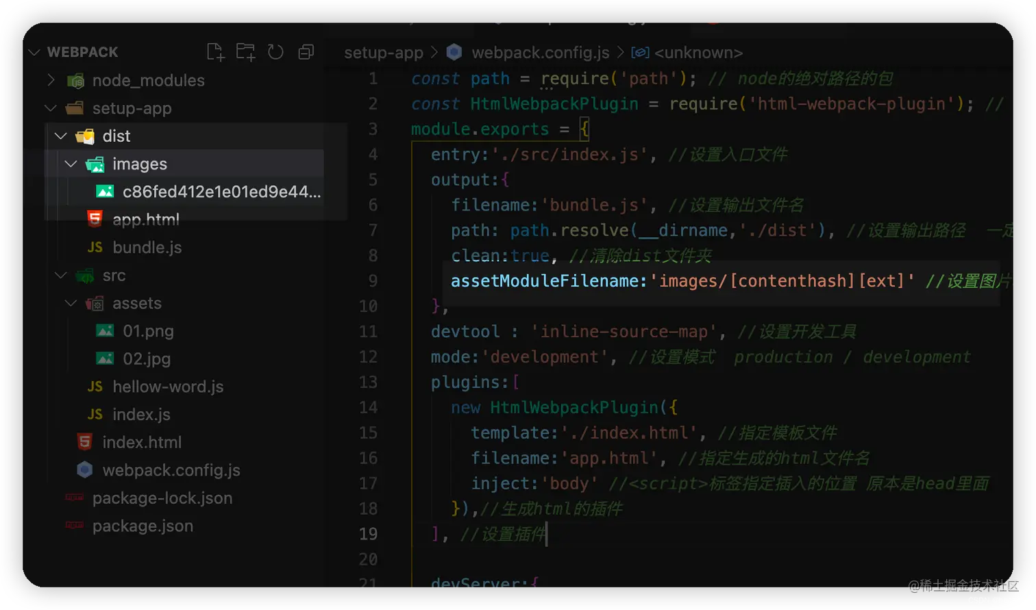Open bundle.js in the file tree

point(147,247)
